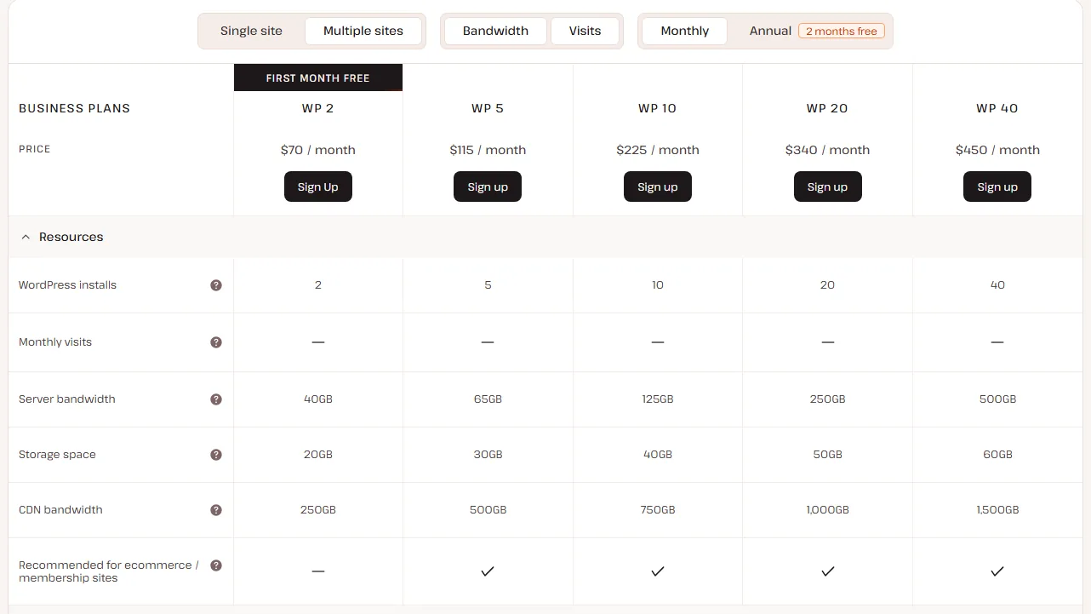This screenshot has width=1091, height=614.
Task: Click the WP 2 plan heading
Action: click(x=318, y=108)
